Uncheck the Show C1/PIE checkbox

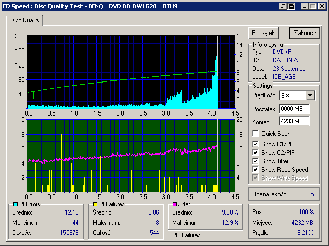255,144
